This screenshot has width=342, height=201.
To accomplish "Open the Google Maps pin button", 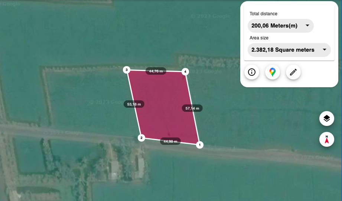I will [273, 72].
